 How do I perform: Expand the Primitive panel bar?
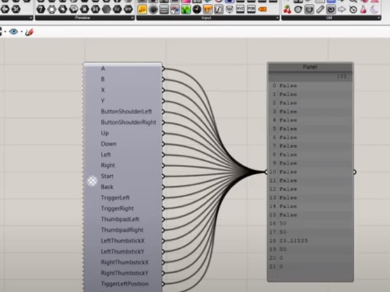85,18
